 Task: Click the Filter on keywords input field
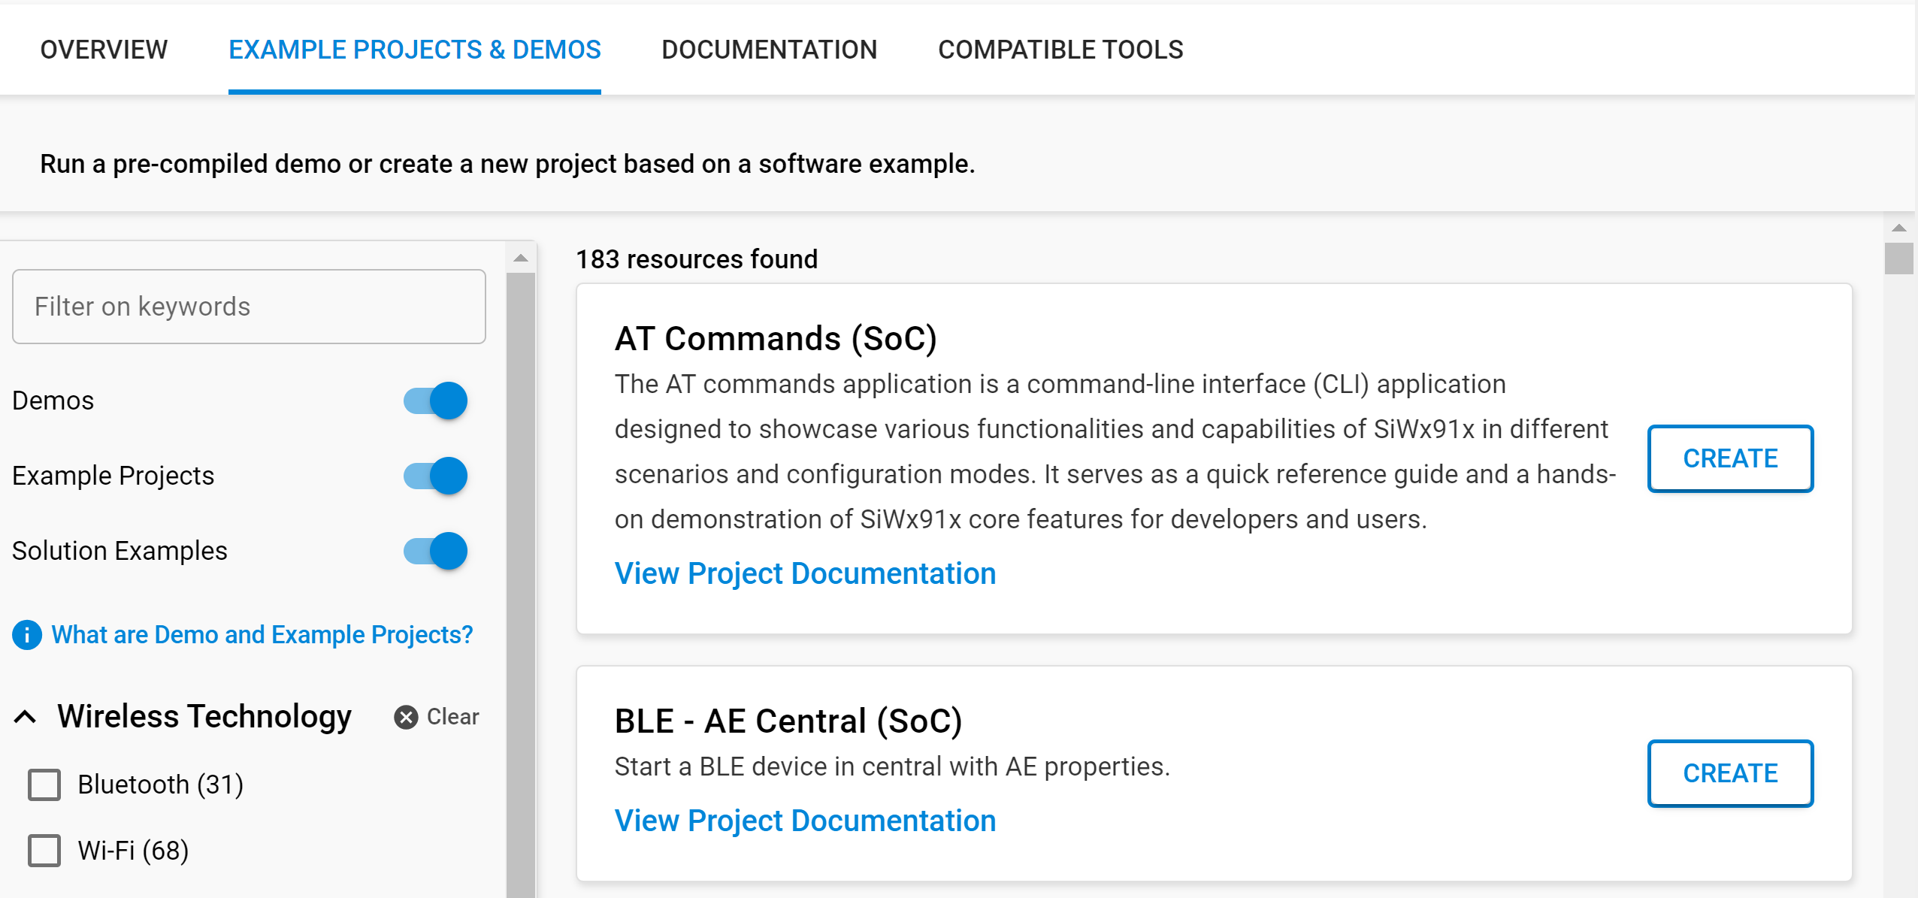pos(249,306)
